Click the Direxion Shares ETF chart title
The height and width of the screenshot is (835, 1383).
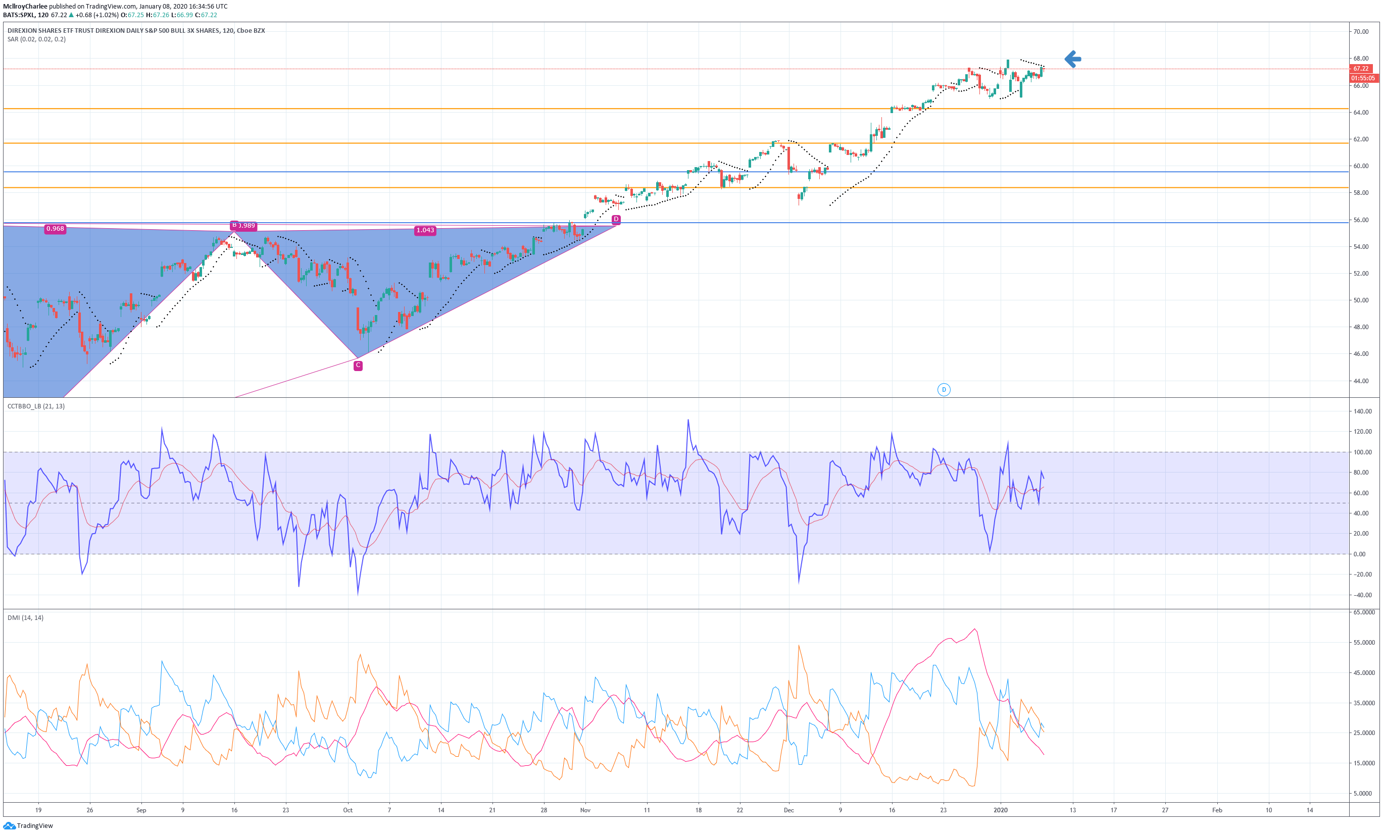pyautogui.click(x=136, y=30)
